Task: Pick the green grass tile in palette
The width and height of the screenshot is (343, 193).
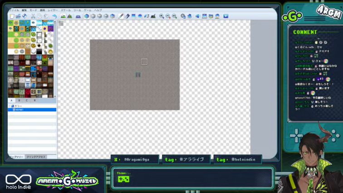Action: pos(10,35)
